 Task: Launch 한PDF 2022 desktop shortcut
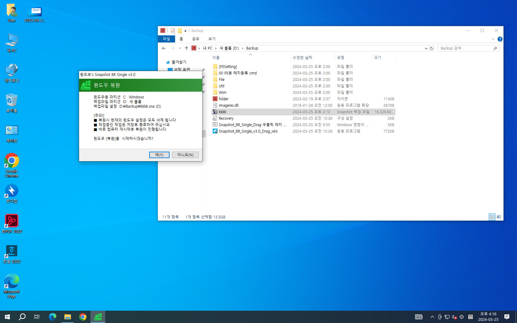point(12,224)
